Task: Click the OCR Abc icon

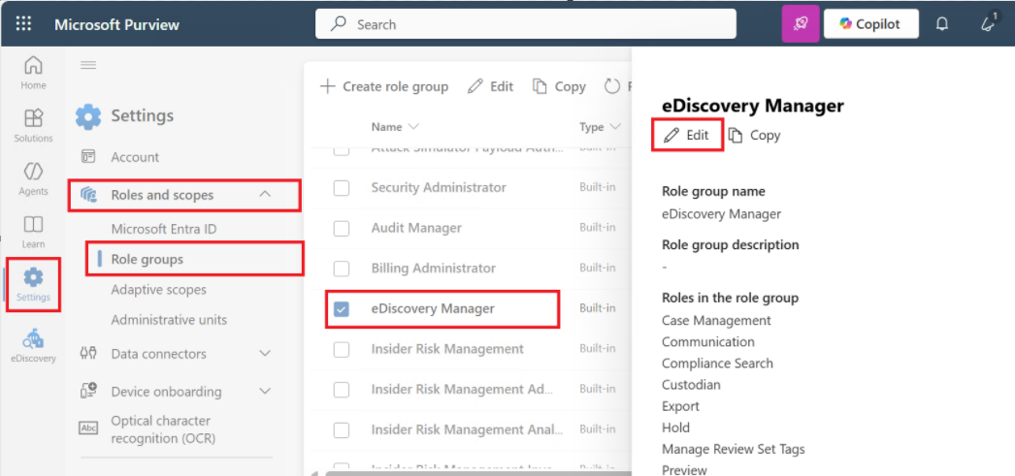Action: click(x=88, y=428)
